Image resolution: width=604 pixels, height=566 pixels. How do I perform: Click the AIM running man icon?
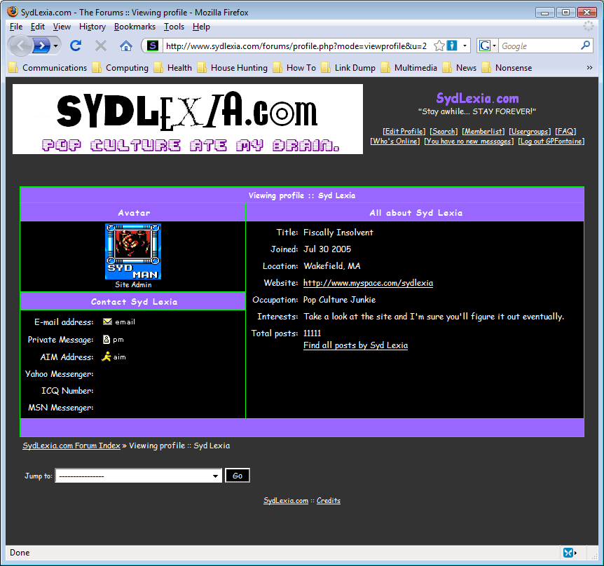(x=106, y=357)
